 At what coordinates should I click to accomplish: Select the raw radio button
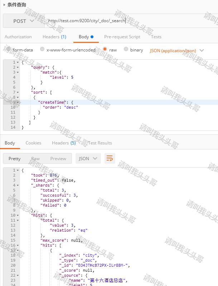pos(105,49)
